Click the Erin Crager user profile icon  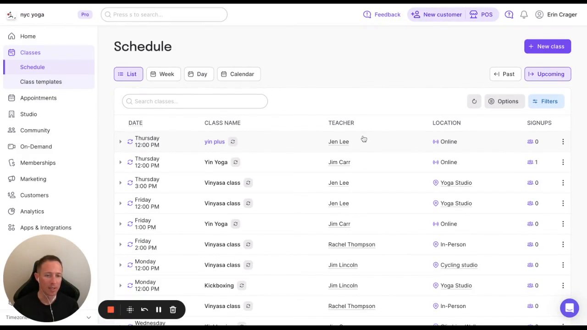(x=539, y=15)
